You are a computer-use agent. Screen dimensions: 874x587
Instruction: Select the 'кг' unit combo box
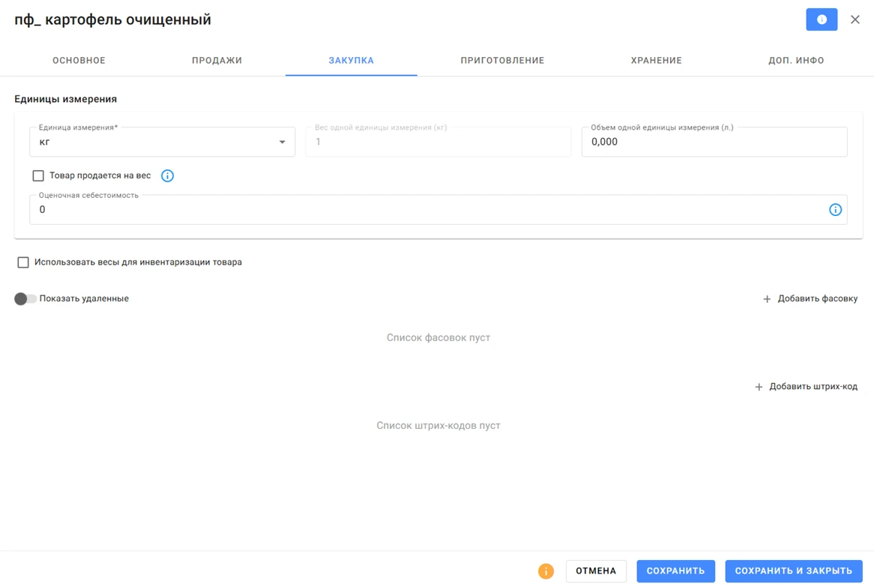[162, 142]
